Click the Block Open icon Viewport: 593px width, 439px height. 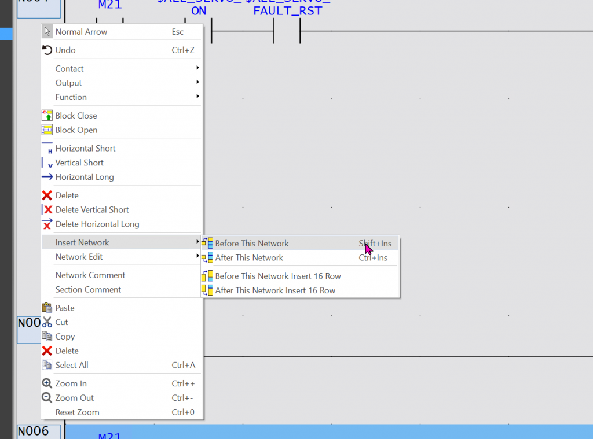point(47,130)
